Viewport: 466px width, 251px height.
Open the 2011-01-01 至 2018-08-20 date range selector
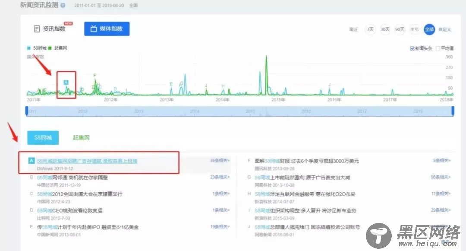pos(99,5)
